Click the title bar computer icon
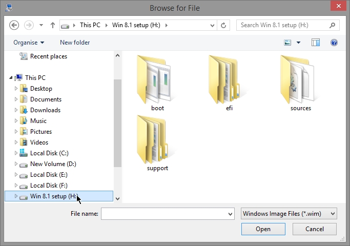350x246 pixels. [x=9, y=8]
